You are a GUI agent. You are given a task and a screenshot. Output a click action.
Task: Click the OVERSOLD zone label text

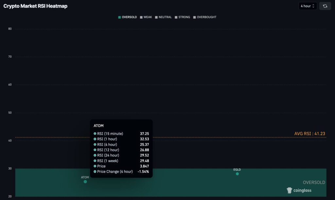(x=314, y=182)
